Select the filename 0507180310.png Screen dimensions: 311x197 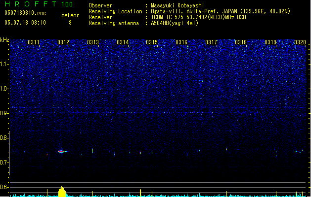25,13
